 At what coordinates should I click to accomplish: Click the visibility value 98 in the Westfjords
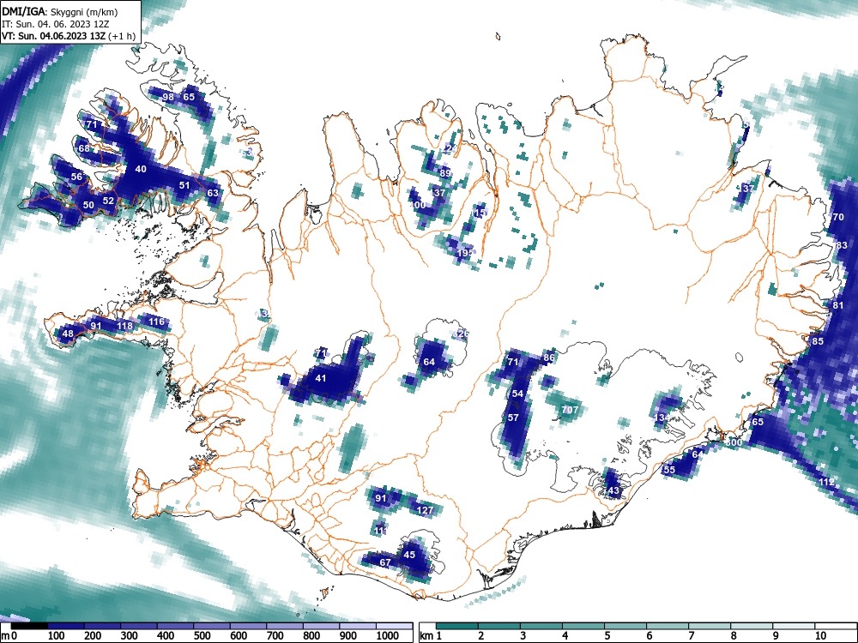[x=168, y=98]
